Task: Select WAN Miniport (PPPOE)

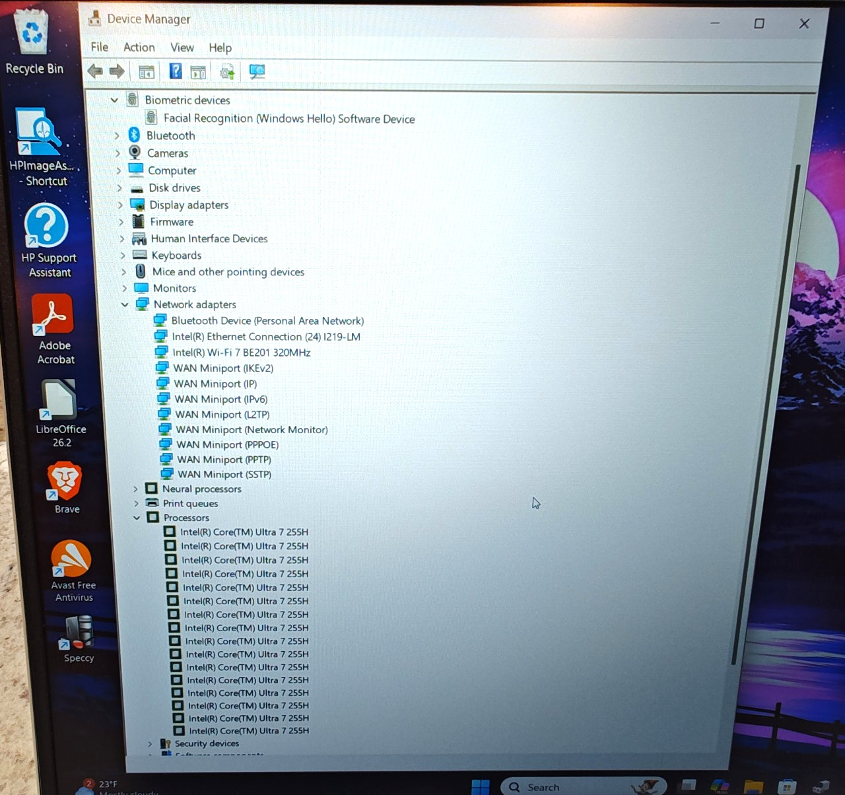Action: [228, 444]
